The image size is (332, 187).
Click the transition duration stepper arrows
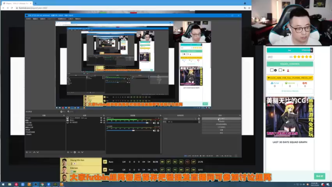pyautogui.click(x=199, y=122)
